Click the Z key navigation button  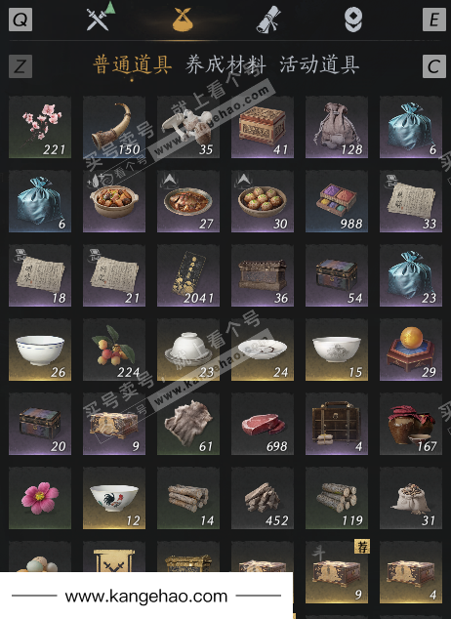[20, 66]
